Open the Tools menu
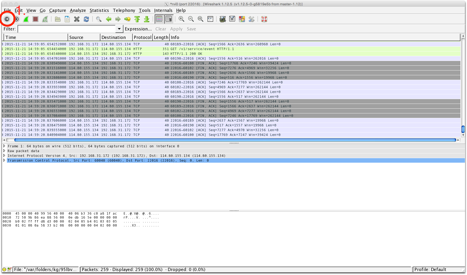The image size is (467, 275). click(145, 10)
